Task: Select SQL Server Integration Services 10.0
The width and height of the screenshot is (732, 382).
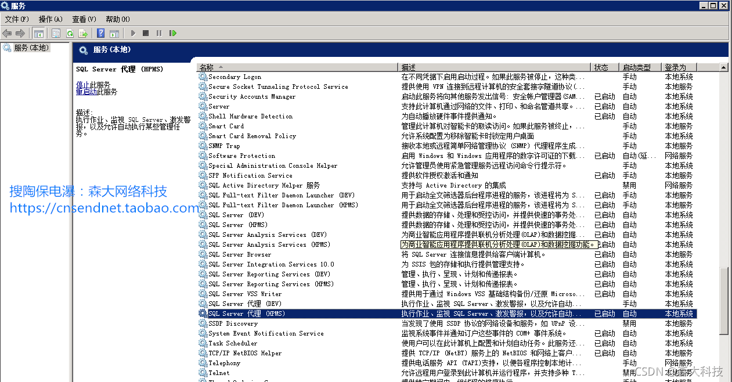Action: tap(271, 264)
